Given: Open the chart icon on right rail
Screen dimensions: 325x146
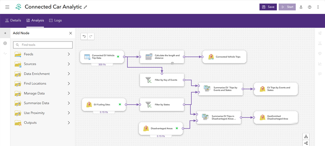Looking at the screenshot, I should [320, 64].
